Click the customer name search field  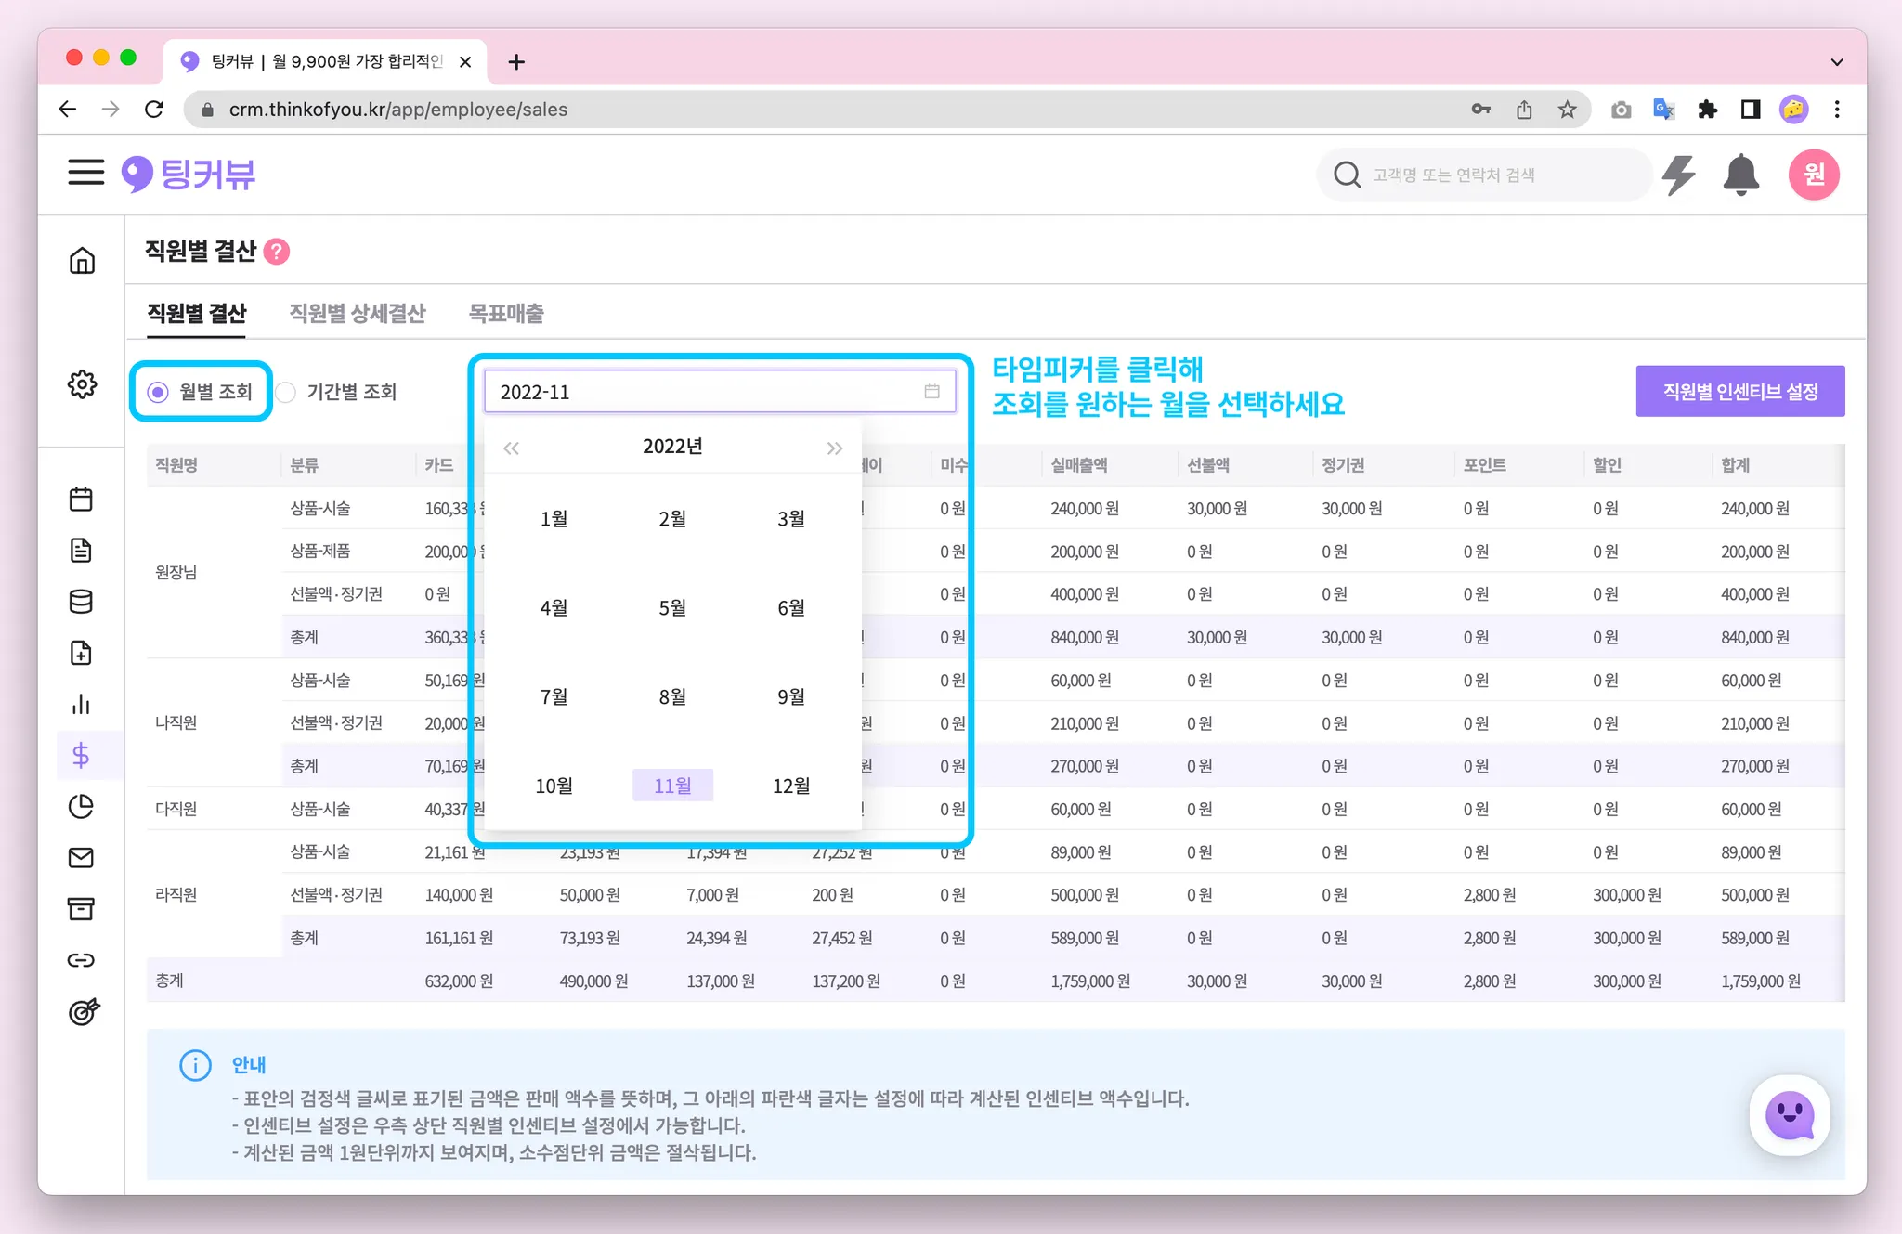coord(1486,175)
